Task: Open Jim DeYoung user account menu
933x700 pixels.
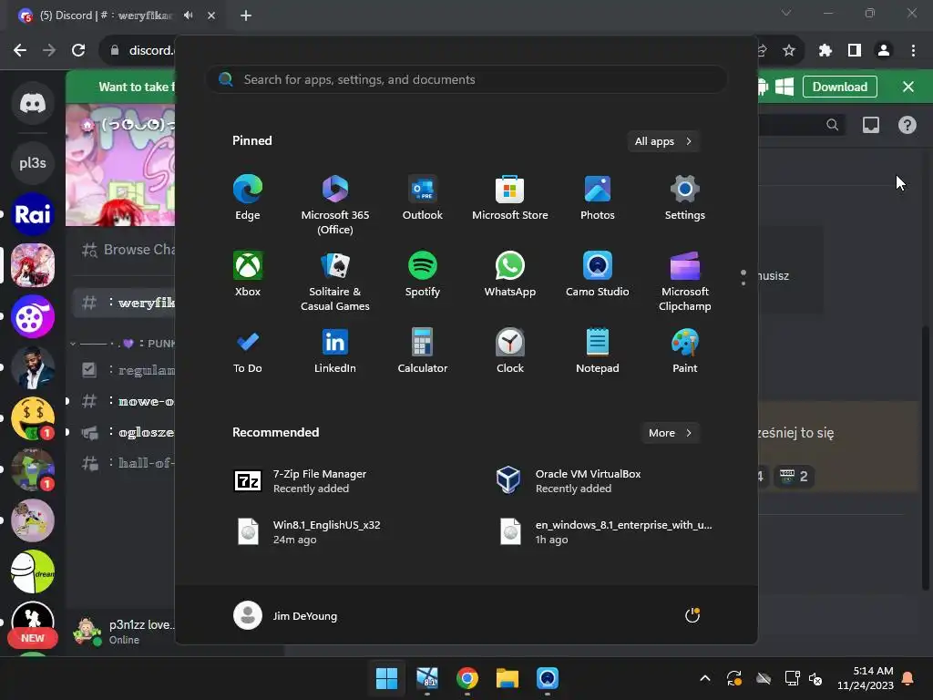Action: 285,615
